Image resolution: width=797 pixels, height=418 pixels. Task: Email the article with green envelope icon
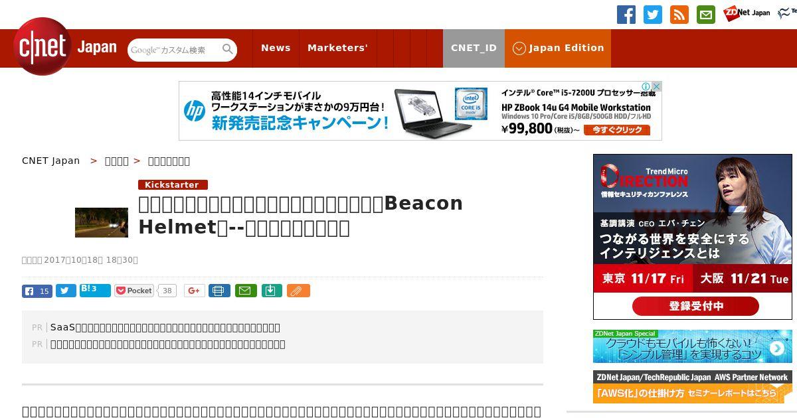point(246,291)
